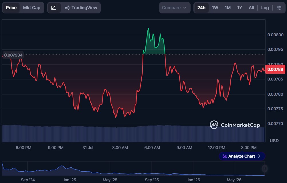Click the Sep '25 overview label
287x183 pixels.
(152, 180)
